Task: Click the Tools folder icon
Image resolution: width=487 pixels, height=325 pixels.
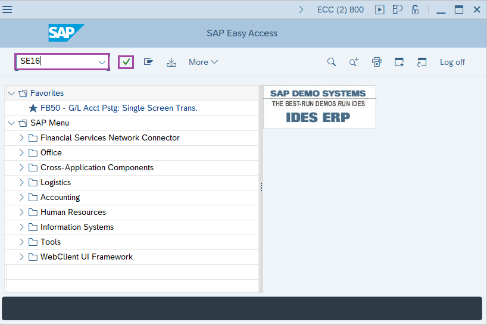Action: click(33, 242)
